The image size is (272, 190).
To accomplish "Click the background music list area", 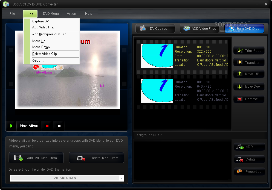I will tap(182, 161).
